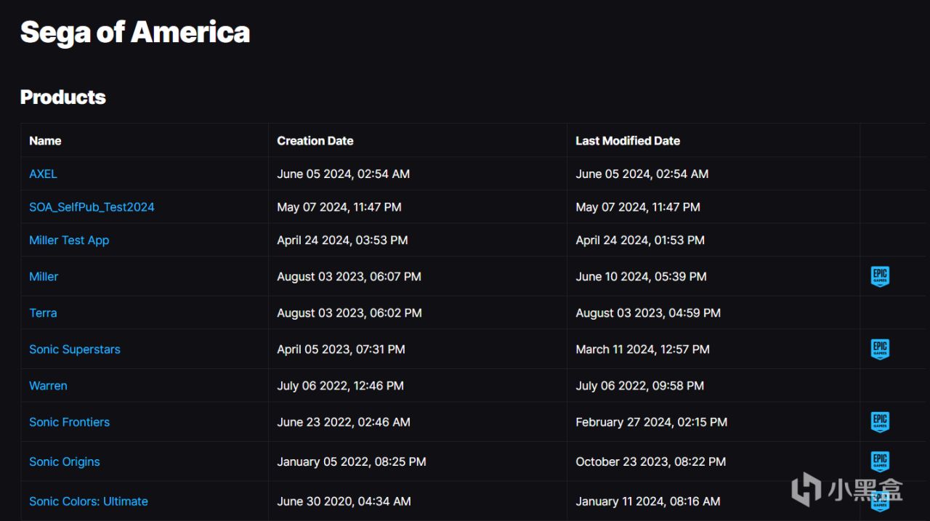Select modified date February 27 2024, 02:15 PM
Screen dimensions: 930x521
[651, 421]
